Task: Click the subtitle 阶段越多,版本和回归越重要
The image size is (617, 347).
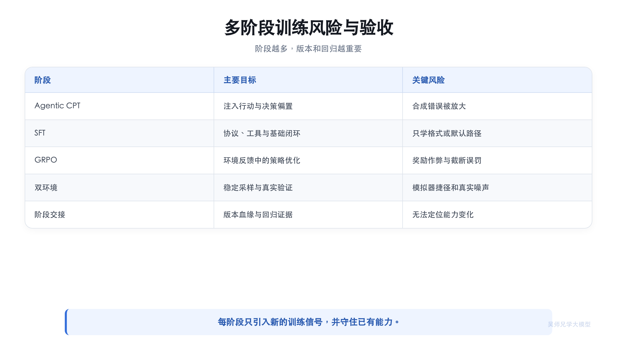Action: (x=308, y=49)
